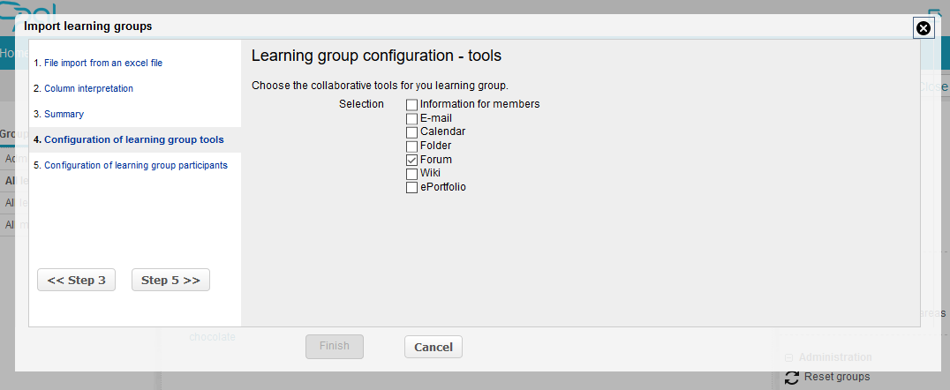Click the << Step 3 back button
The width and height of the screenshot is (950, 390).
pos(76,281)
